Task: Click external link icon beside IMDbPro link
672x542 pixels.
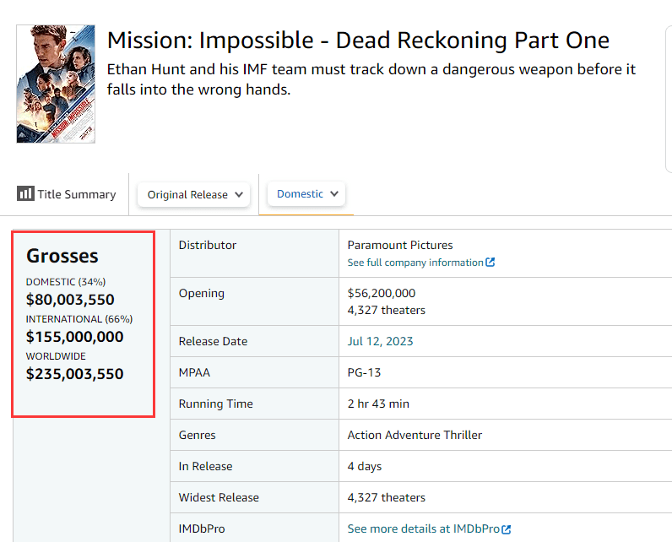Action: pyautogui.click(x=507, y=529)
